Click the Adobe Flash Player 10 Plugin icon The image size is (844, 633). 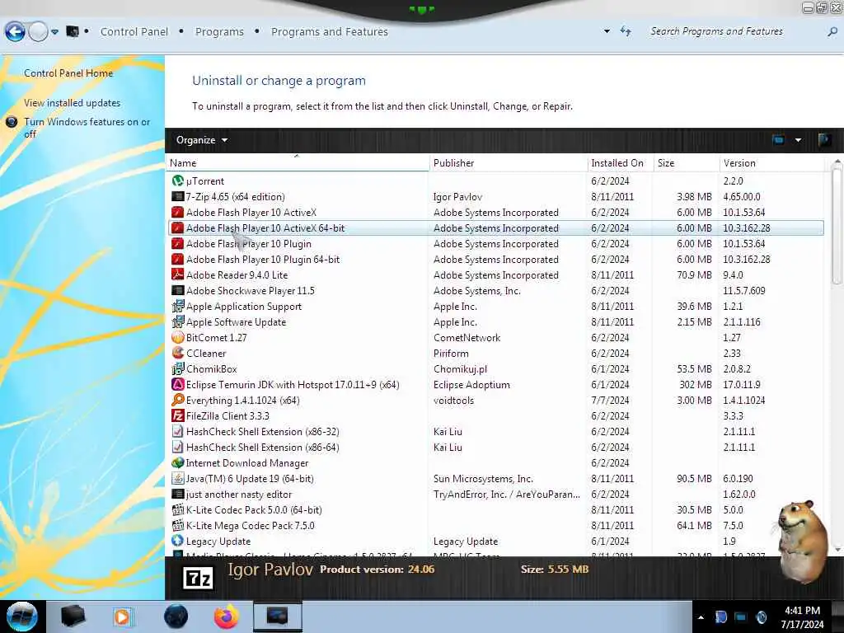[x=178, y=243]
